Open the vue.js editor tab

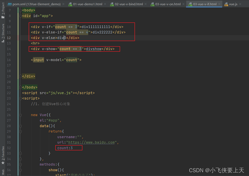[233, 4]
